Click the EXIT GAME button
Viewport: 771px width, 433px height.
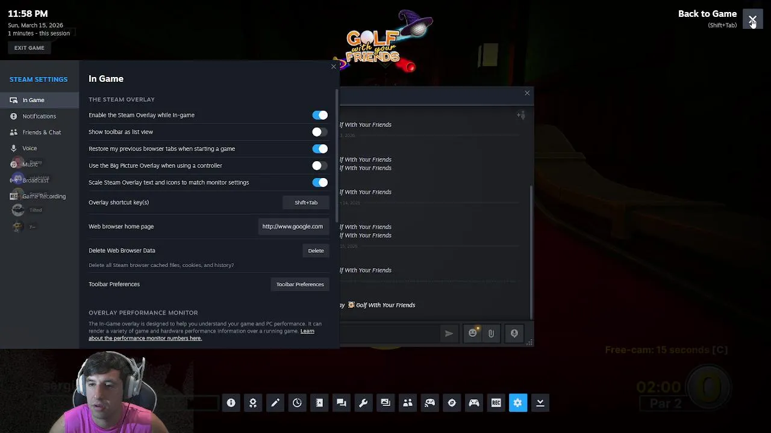click(x=30, y=48)
